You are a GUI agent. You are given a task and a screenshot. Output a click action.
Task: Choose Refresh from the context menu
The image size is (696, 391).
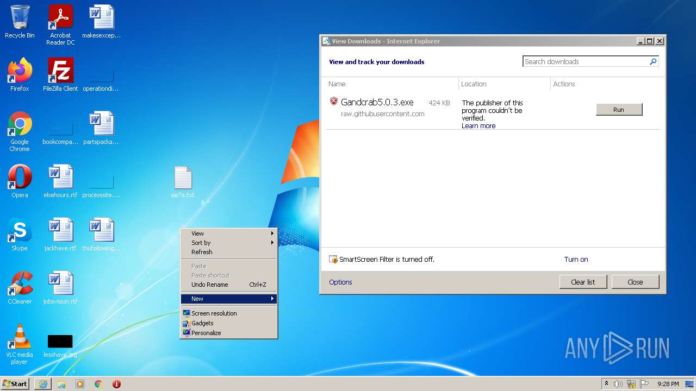coord(229,252)
